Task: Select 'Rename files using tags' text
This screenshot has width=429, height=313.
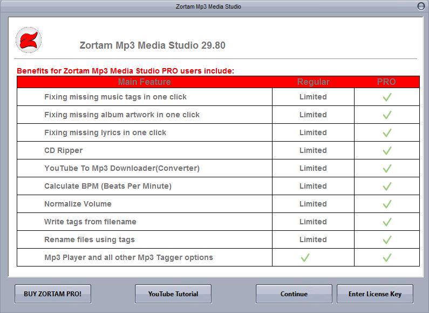Action: (x=90, y=239)
